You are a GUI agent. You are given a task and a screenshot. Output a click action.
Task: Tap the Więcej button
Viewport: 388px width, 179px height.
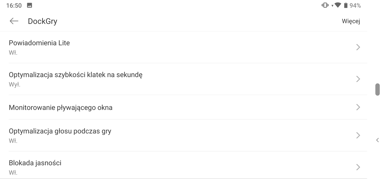tap(351, 21)
